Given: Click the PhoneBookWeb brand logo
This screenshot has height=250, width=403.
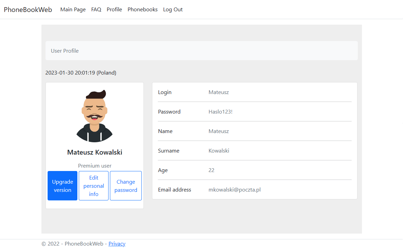Looking at the screenshot, I should (x=28, y=10).
